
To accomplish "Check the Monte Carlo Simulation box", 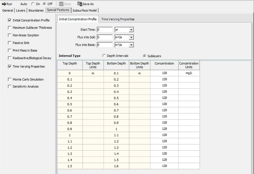I will tap(9, 79).
